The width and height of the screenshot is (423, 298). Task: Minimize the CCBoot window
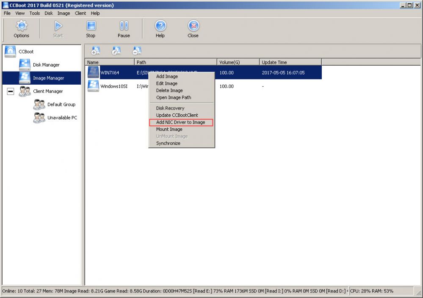tap(403, 5)
